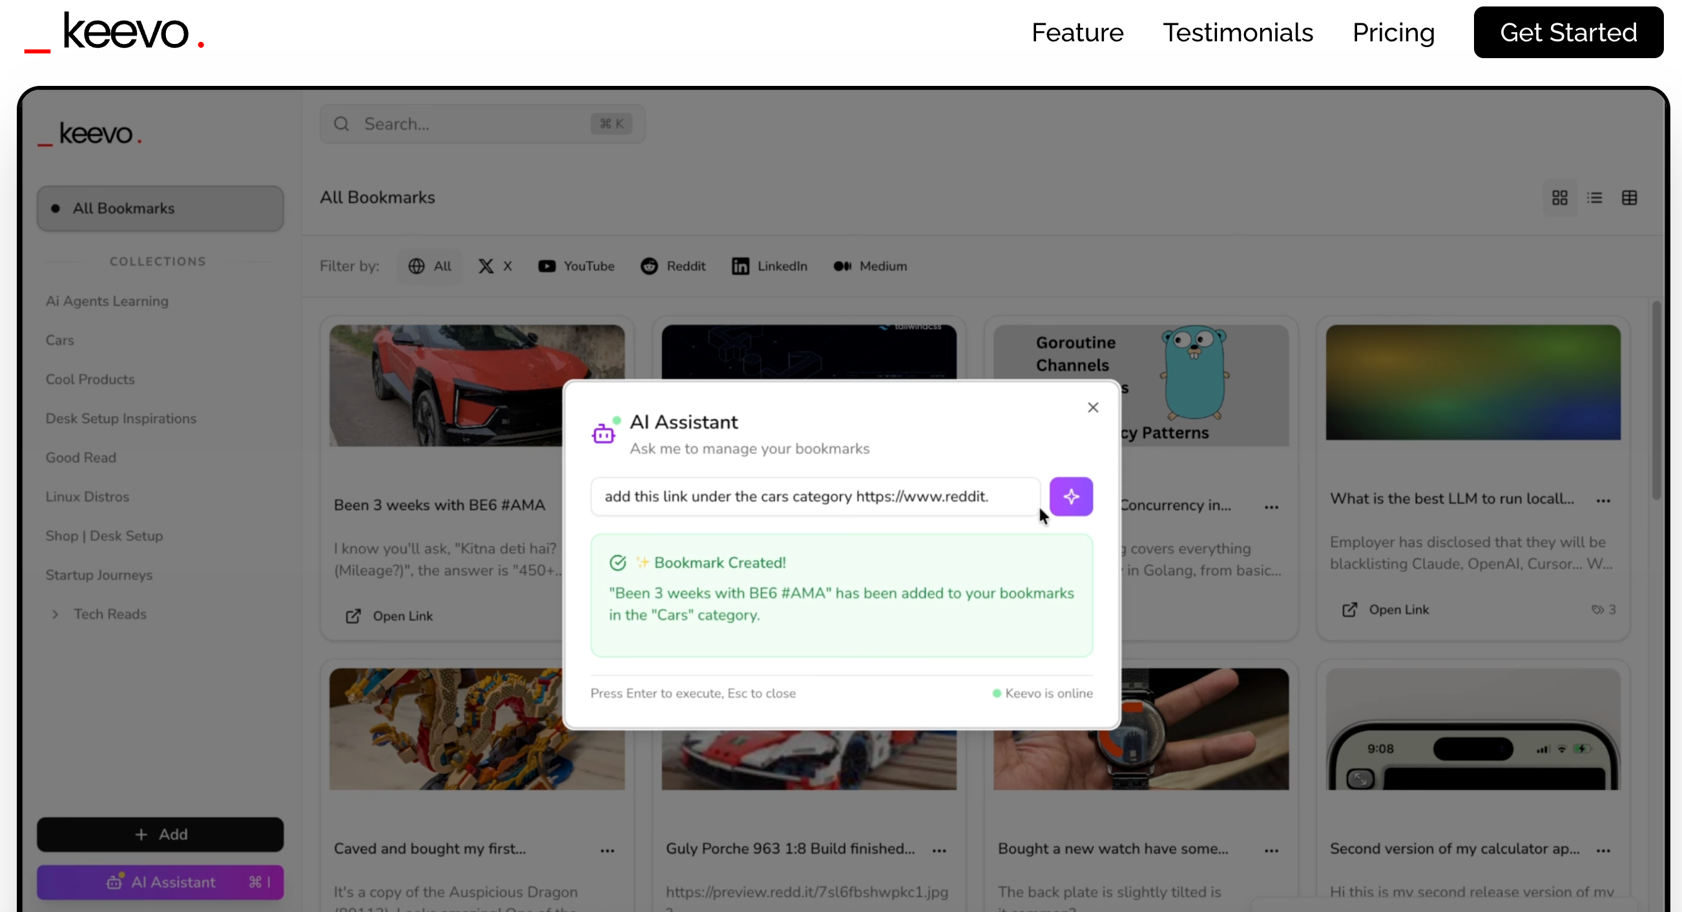Open more options for LLM bookmark
This screenshot has width=1682, height=912.
coord(1603,501)
